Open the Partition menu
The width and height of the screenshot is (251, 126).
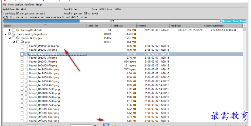(x=29, y=5)
